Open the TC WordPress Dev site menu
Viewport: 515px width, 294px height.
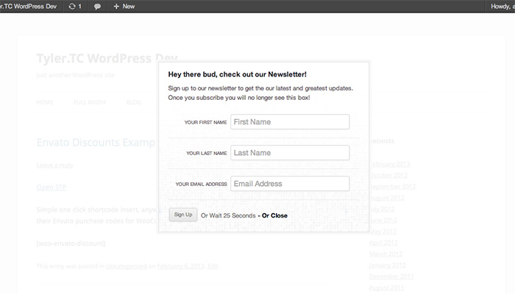28,6
